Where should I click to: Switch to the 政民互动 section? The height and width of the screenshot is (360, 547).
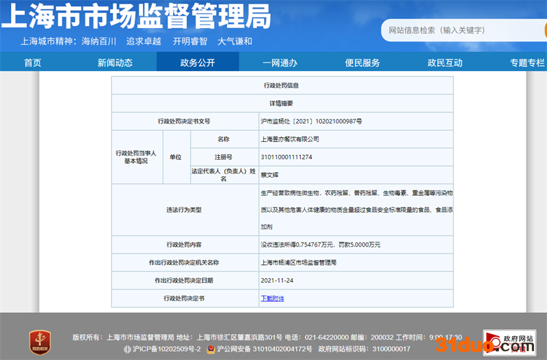coord(444,63)
